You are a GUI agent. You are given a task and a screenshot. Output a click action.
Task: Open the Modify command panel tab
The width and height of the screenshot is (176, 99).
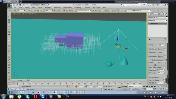[152, 14]
